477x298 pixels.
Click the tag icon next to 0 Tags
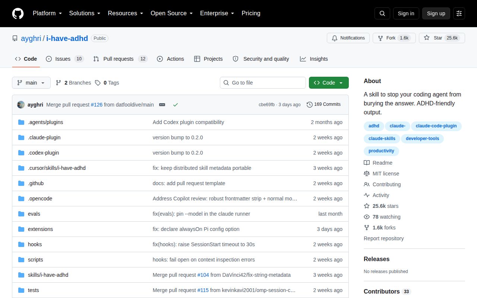pyautogui.click(x=98, y=83)
